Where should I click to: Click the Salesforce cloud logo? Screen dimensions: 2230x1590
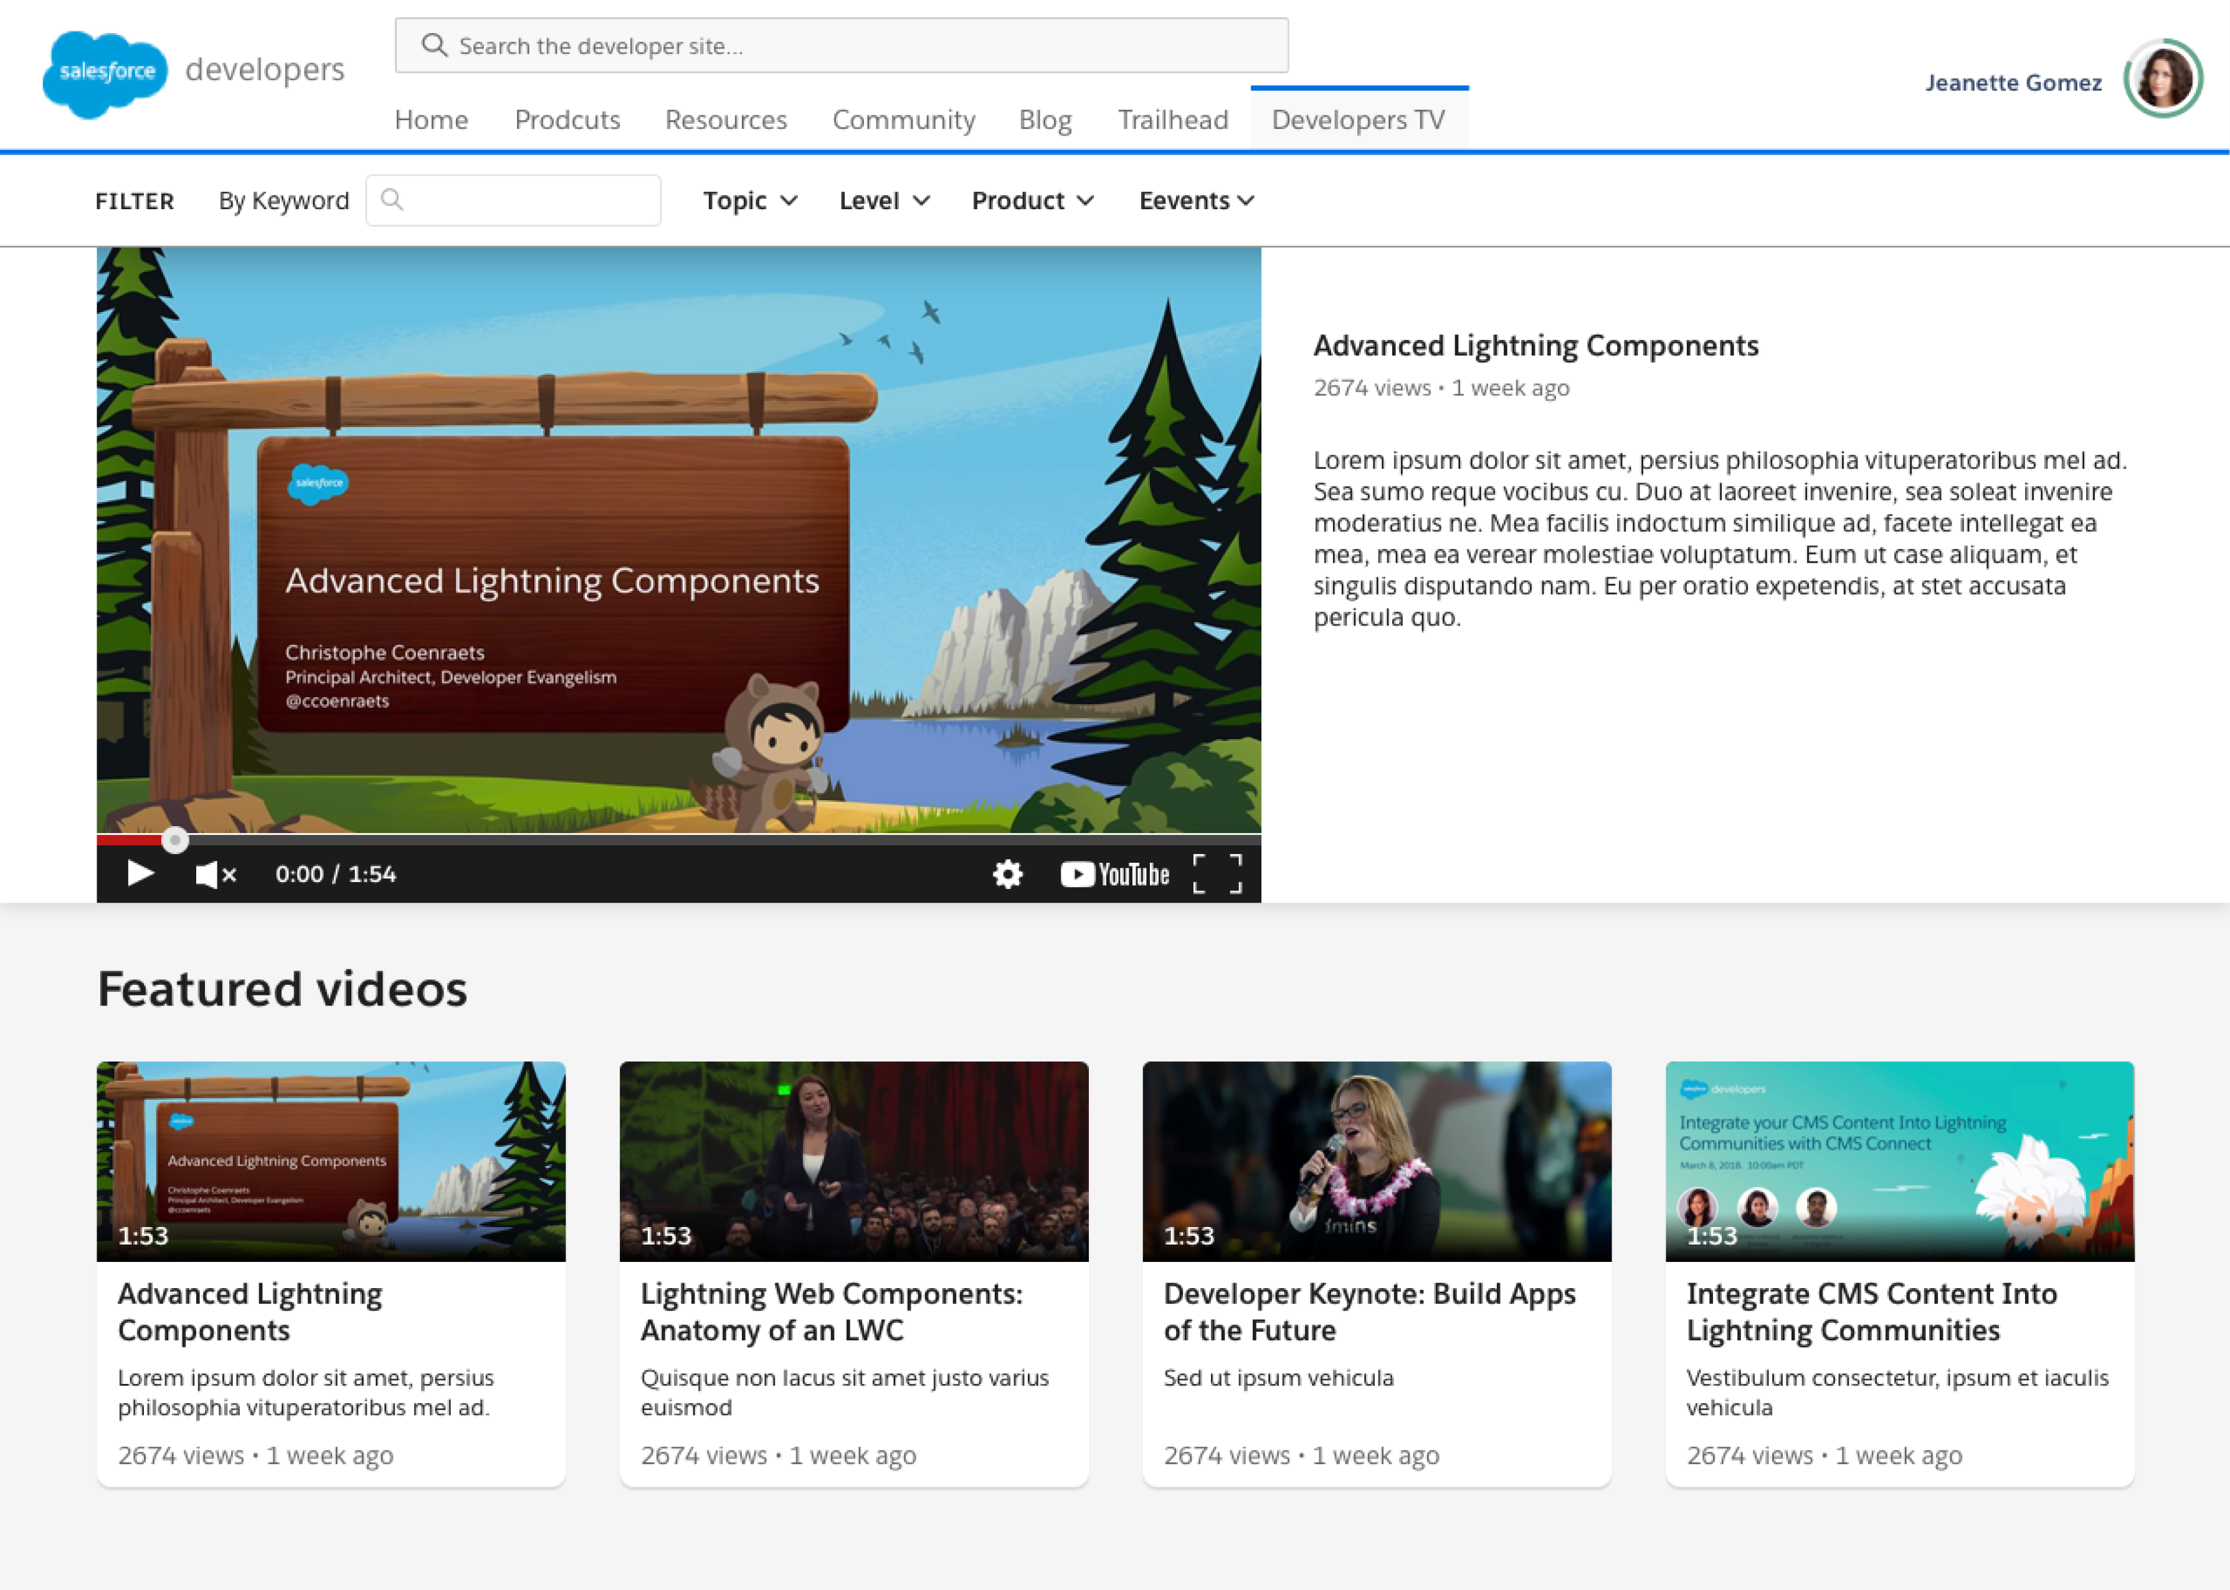(105, 75)
